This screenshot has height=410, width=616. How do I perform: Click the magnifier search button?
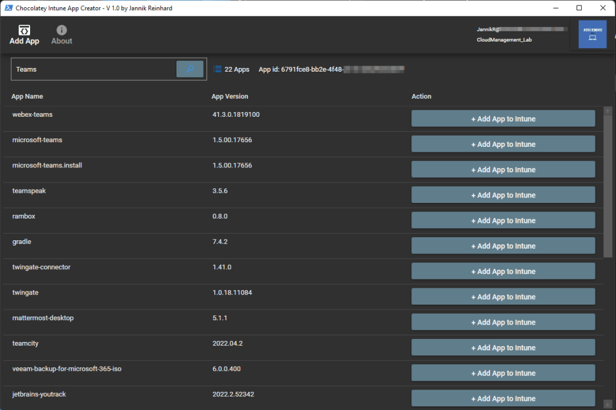[190, 69]
